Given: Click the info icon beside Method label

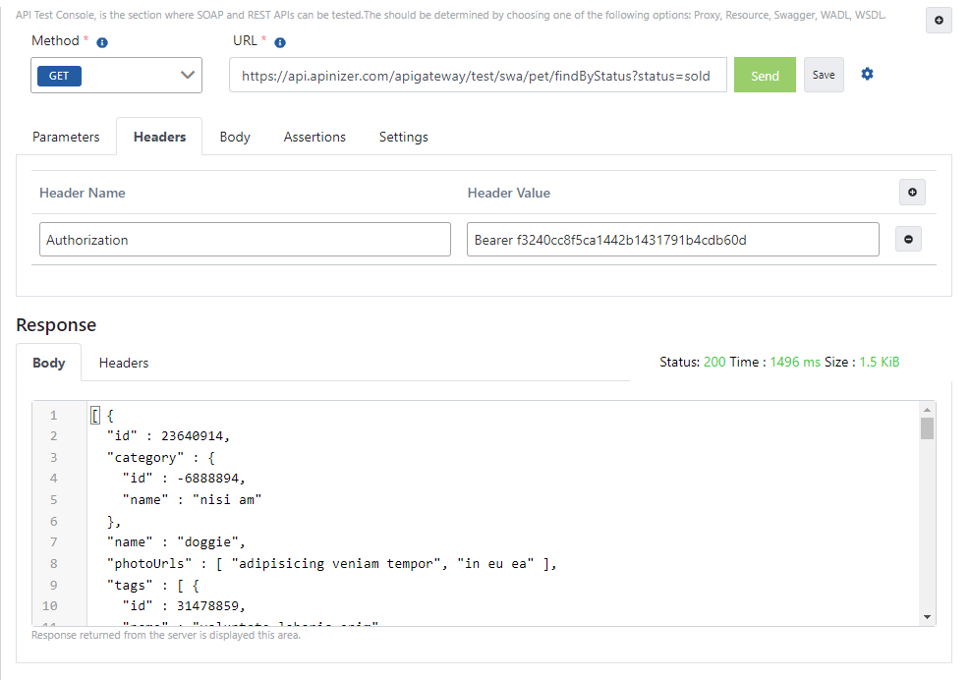Looking at the screenshot, I should (x=102, y=43).
